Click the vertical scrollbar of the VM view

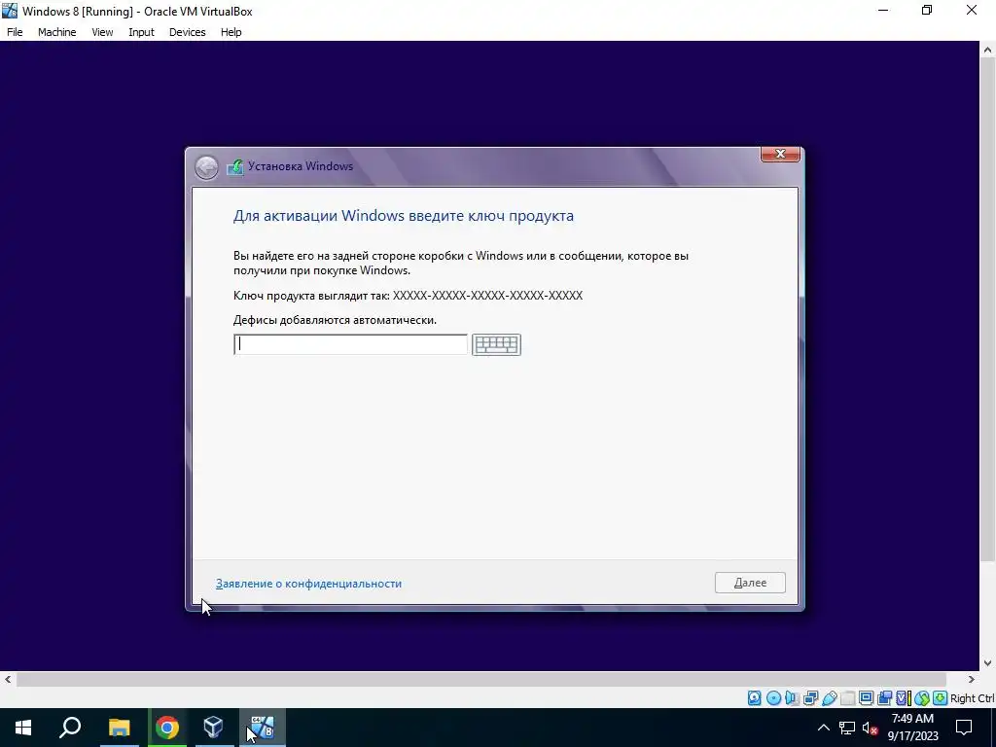pos(988,309)
